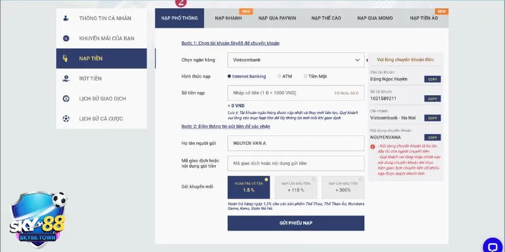Screen dimensions: 505x252
Task: Click the '= 0 VND' amount text
Action: [235, 106]
